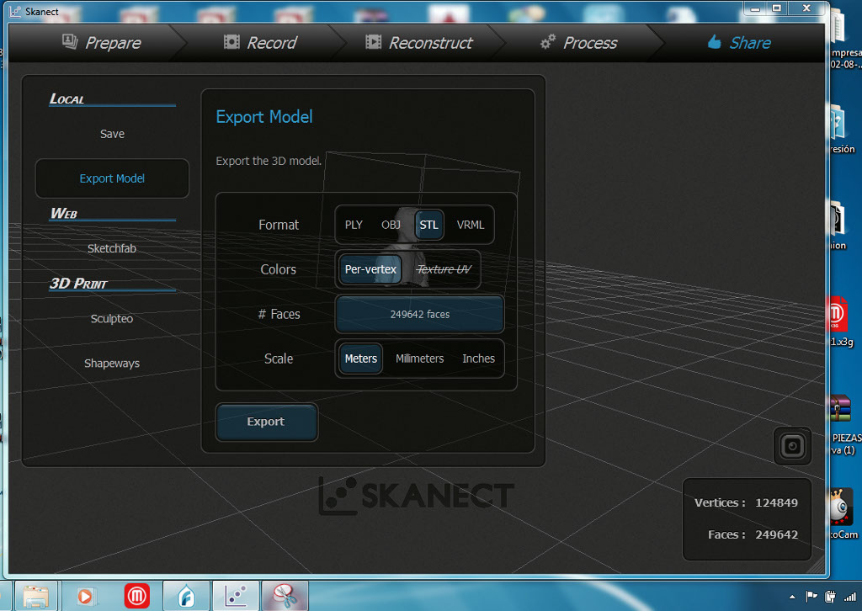Open the WinRAR PIEZAS archive on desktop
The image size is (862, 611).
tap(843, 424)
